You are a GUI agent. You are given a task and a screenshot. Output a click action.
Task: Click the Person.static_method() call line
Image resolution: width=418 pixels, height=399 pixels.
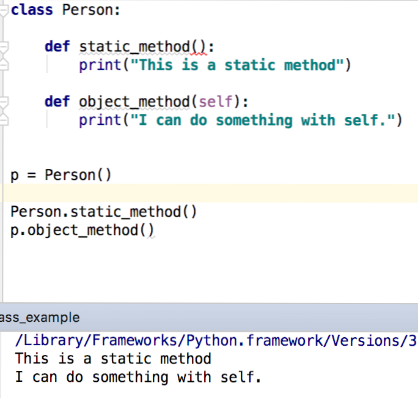coord(103,212)
